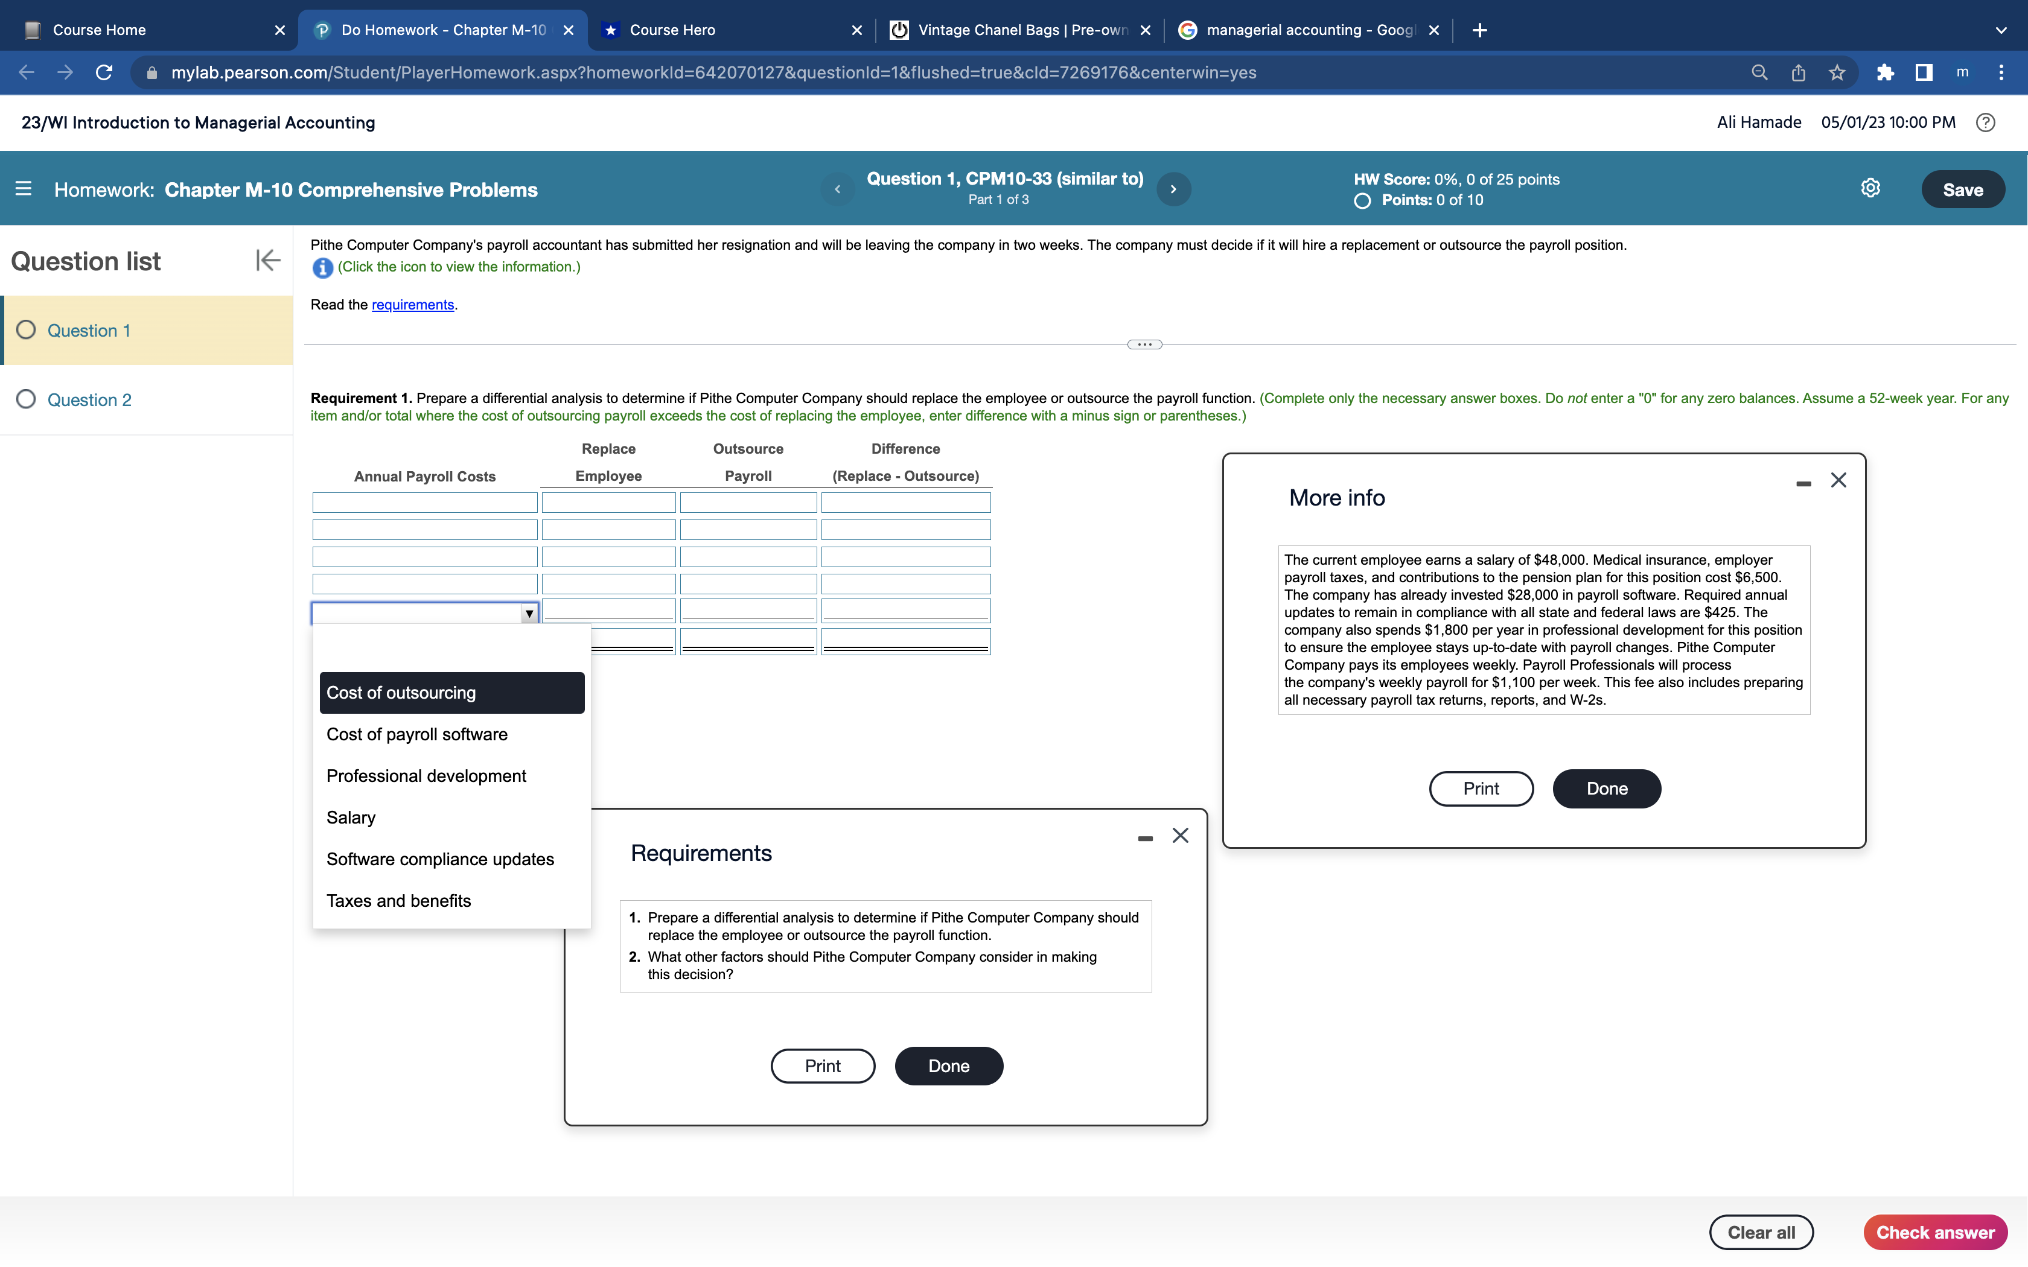Image resolution: width=2028 pixels, height=1267 pixels.
Task: Go to previous question arrow
Action: pos(837,189)
